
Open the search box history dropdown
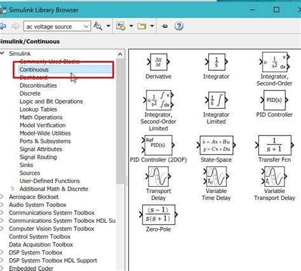click(86, 27)
